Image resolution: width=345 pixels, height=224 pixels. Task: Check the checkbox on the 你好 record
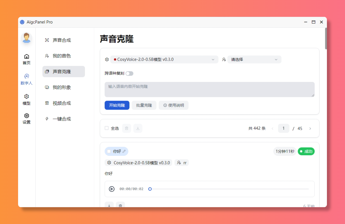pyautogui.click(x=108, y=151)
